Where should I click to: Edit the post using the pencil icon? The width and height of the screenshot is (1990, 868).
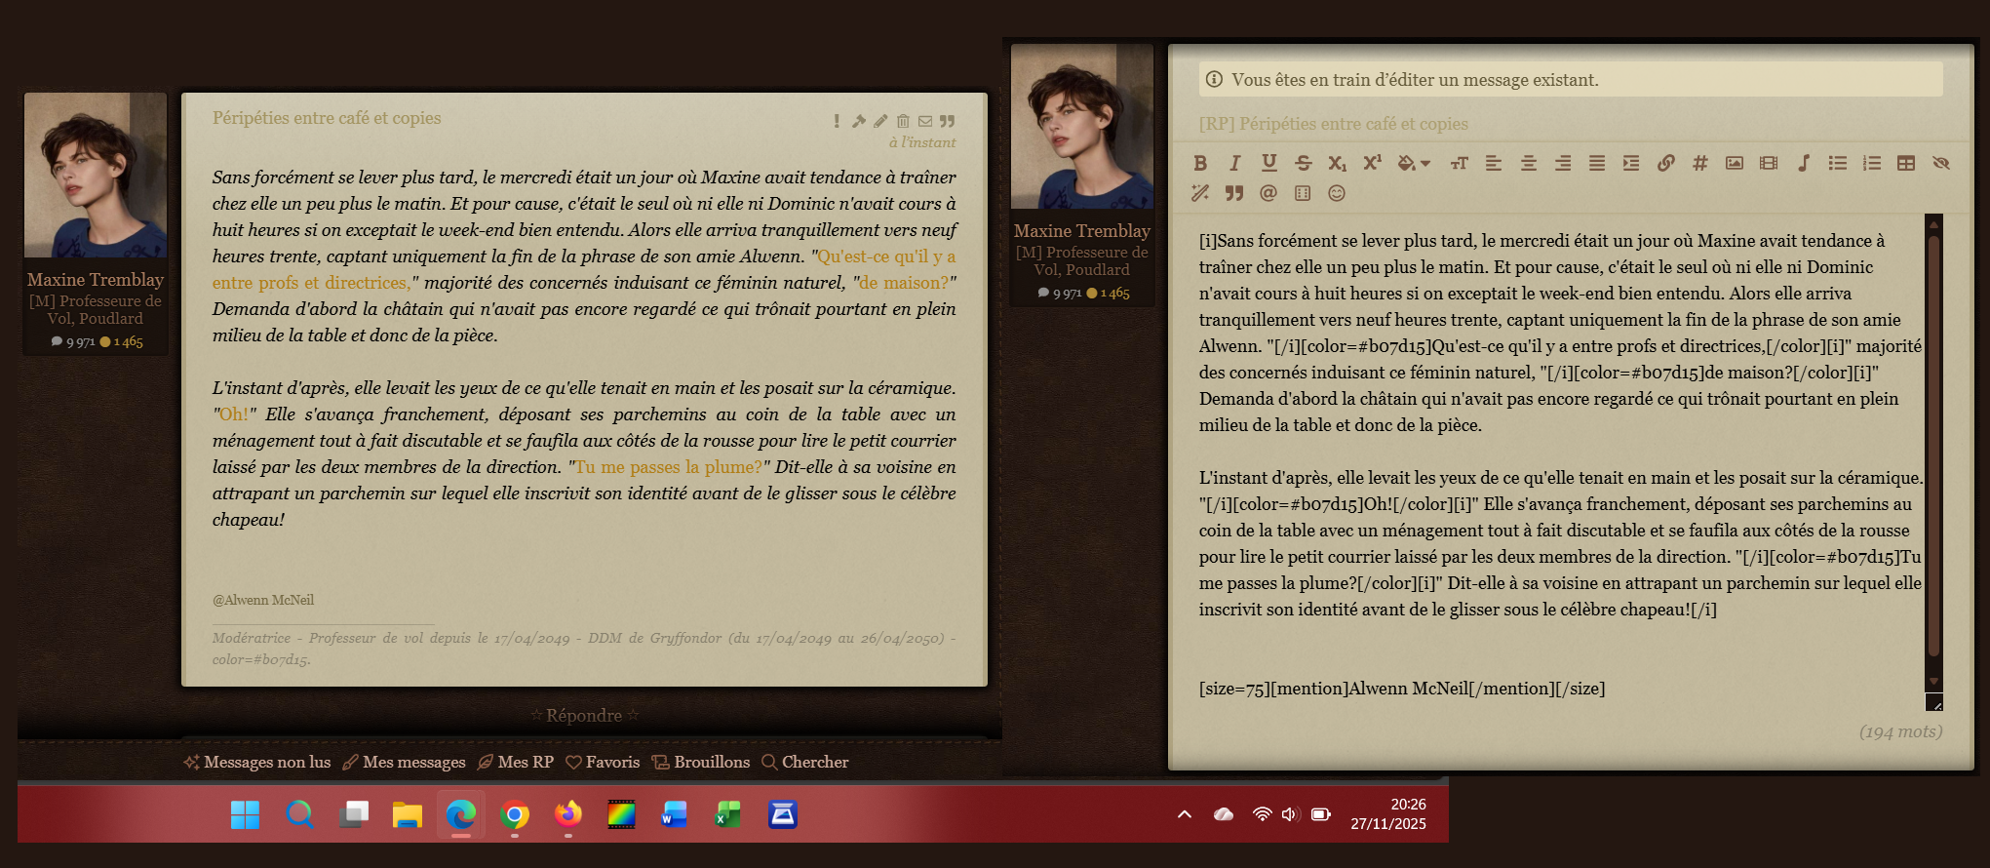880,121
